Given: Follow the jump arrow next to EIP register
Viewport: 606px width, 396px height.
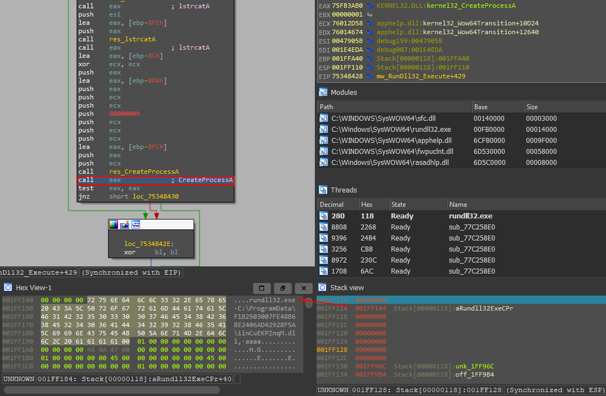Looking at the screenshot, I should 370,77.
